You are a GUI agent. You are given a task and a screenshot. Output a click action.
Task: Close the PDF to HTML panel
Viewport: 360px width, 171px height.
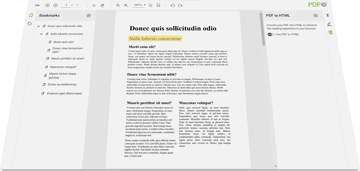pos(315,16)
